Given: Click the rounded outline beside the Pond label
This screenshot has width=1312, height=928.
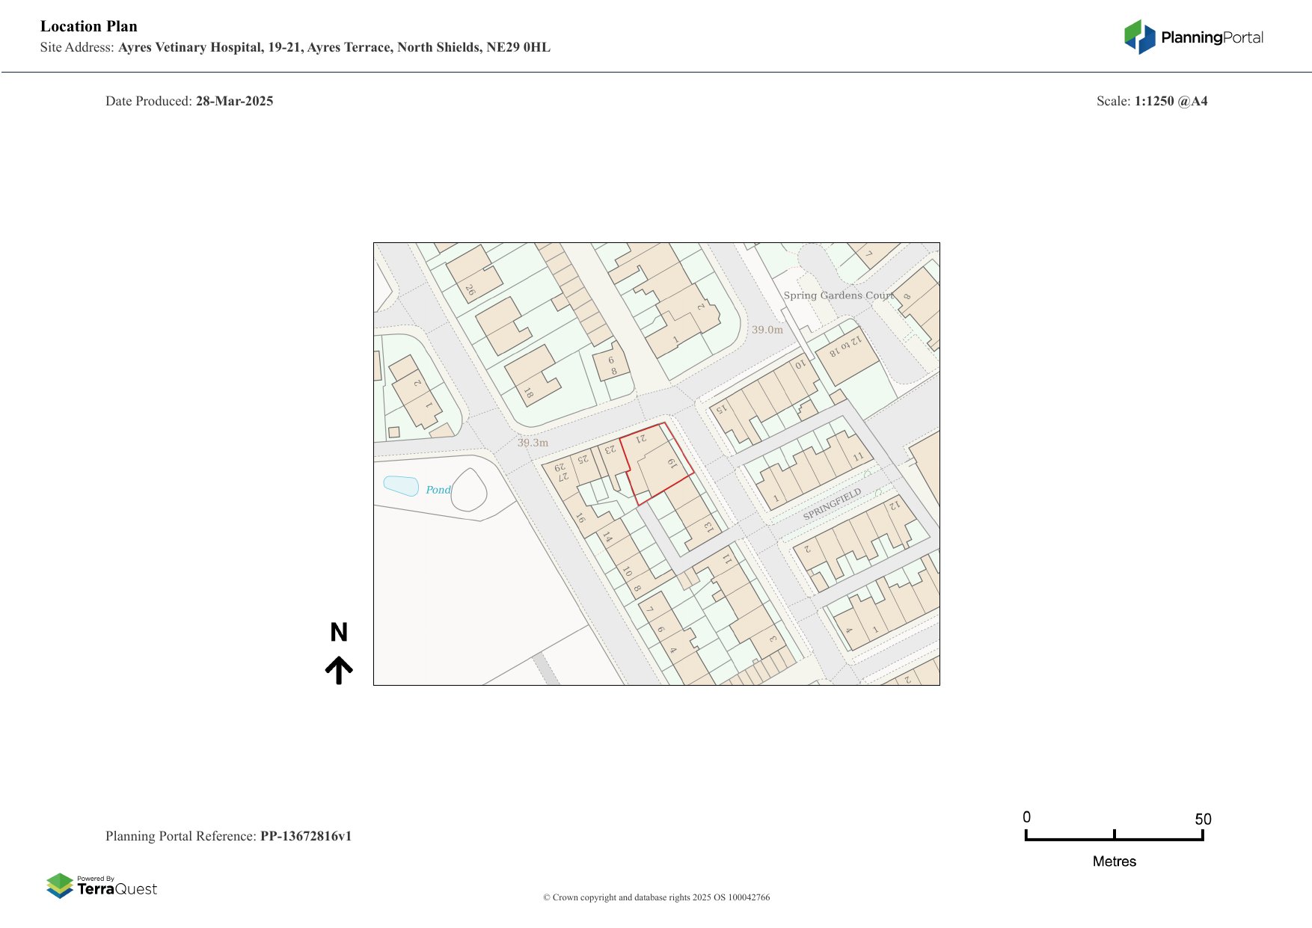Looking at the screenshot, I should coord(469,491).
